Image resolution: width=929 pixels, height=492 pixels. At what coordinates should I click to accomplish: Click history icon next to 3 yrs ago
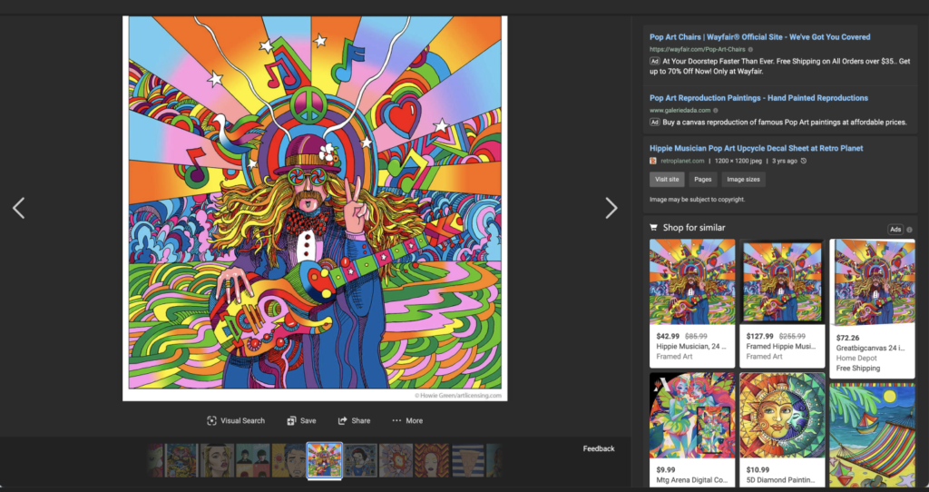804,161
